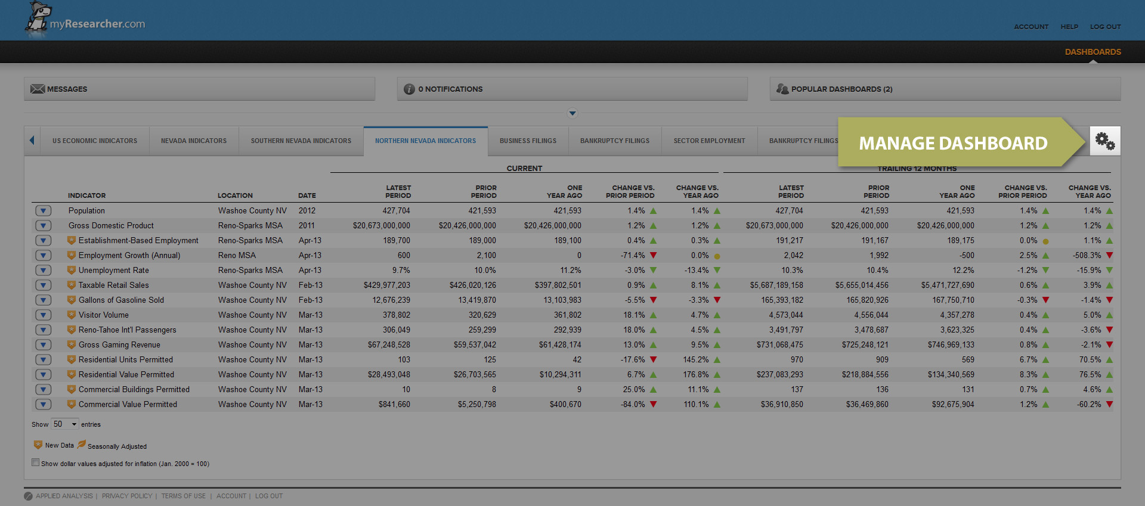
Task: Expand the Gross Domestic Product row
Action: pyautogui.click(x=43, y=225)
